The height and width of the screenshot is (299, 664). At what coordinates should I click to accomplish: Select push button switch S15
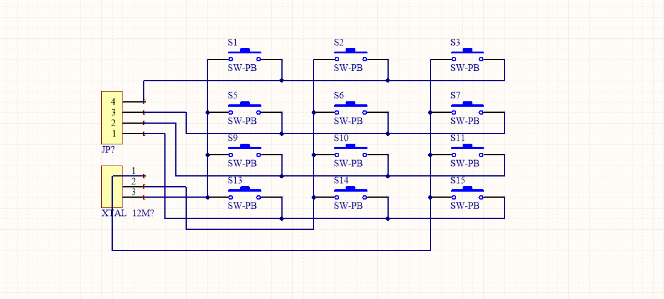[468, 193]
